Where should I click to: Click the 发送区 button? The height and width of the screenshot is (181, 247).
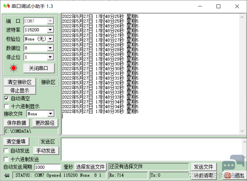click(x=48, y=141)
